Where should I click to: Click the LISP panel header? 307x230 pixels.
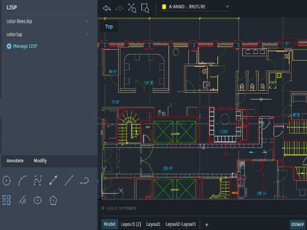tap(12, 8)
